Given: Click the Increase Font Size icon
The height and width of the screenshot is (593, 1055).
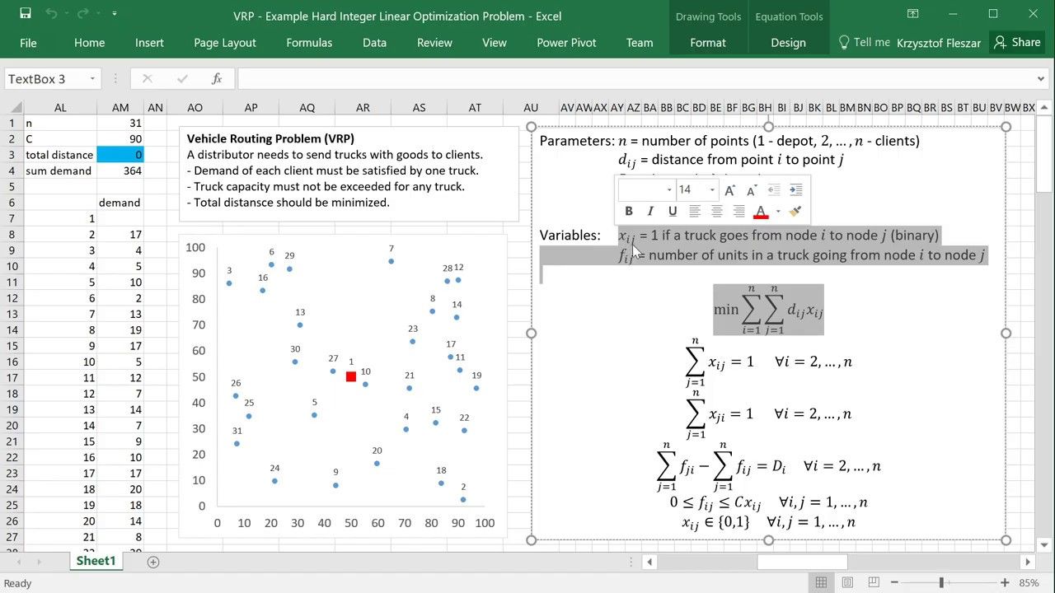Looking at the screenshot, I should coord(729,189).
